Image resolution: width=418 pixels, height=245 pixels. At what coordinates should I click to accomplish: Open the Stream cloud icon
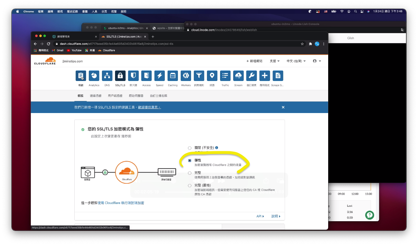(x=238, y=75)
